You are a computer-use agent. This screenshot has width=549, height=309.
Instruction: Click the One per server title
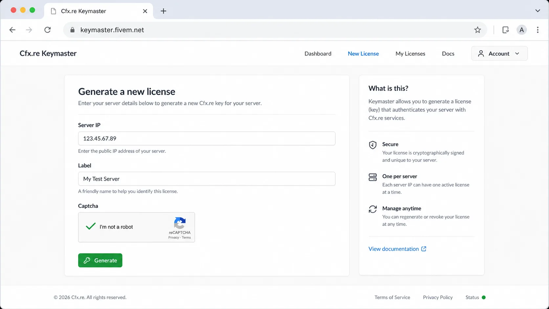(x=400, y=176)
